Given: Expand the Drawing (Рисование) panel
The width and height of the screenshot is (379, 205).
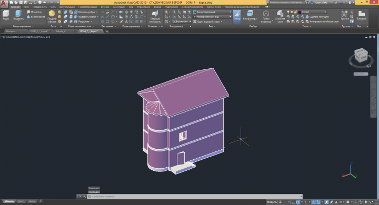Looking at the screenshot, I should click(x=109, y=26).
